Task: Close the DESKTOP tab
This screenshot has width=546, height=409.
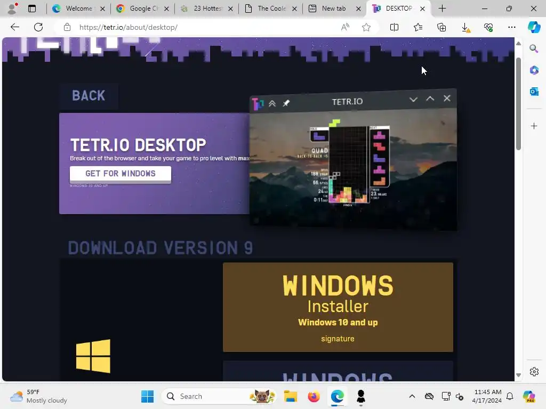Action: (x=422, y=9)
